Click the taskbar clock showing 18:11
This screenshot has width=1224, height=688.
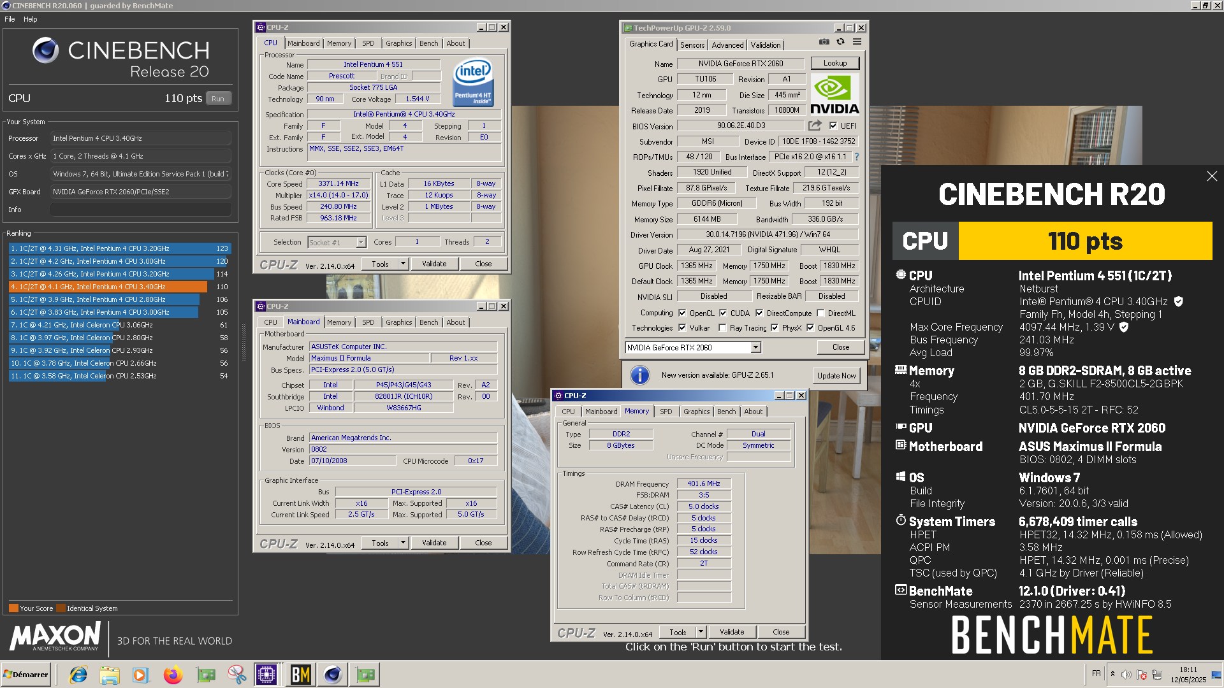point(1188,675)
